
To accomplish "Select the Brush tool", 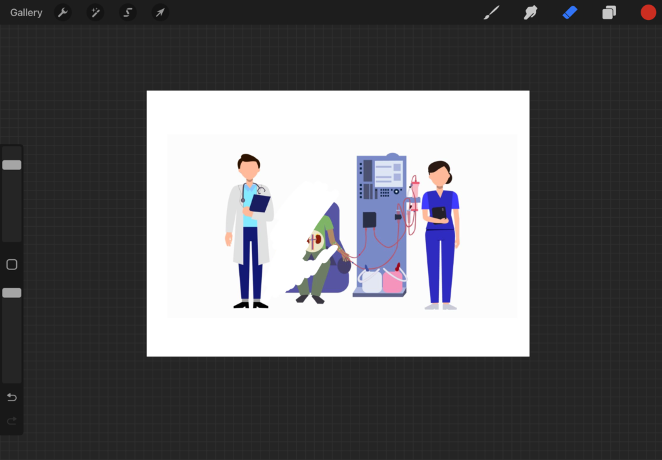I will (491, 13).
